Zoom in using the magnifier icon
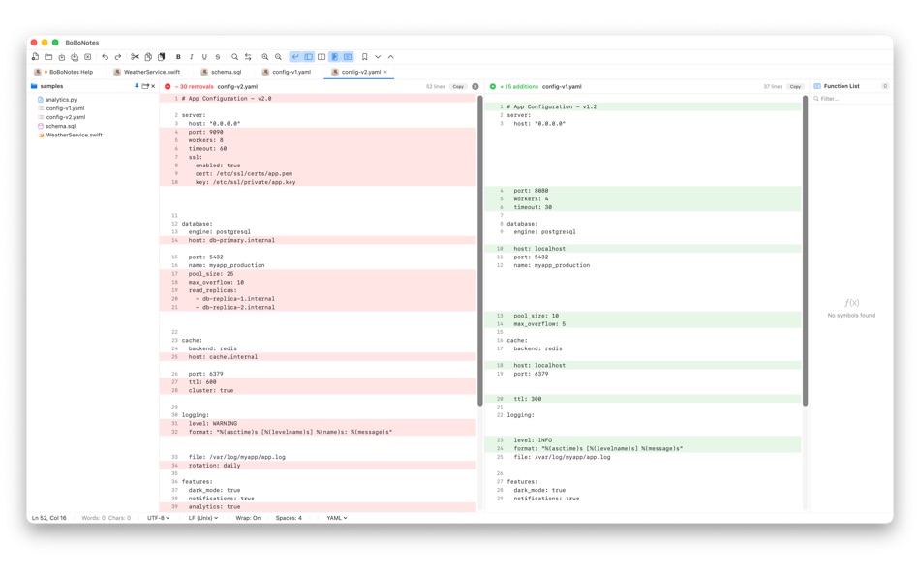The image size is (920, 575). [263, 57]
